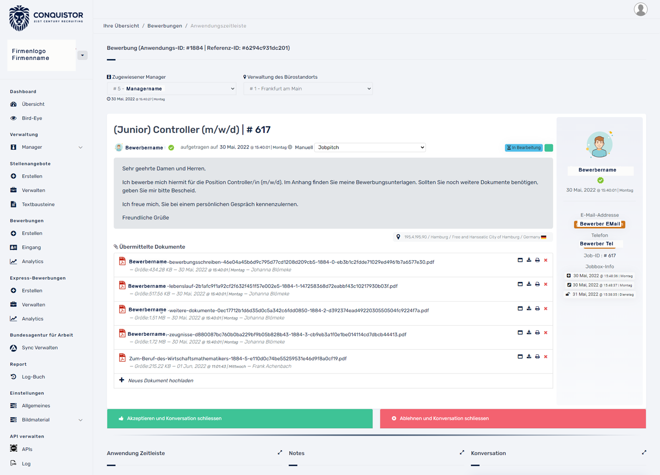Viewport: 660px width, 475px height.
Task: Open Express-Bewerbungen Erstellen
Action: pos(32,291)
